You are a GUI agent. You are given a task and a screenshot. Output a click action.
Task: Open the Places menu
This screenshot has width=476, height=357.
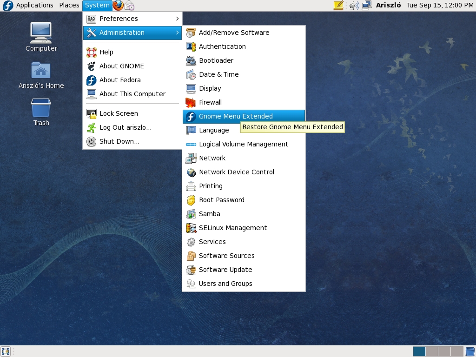[x=69, y=5]
